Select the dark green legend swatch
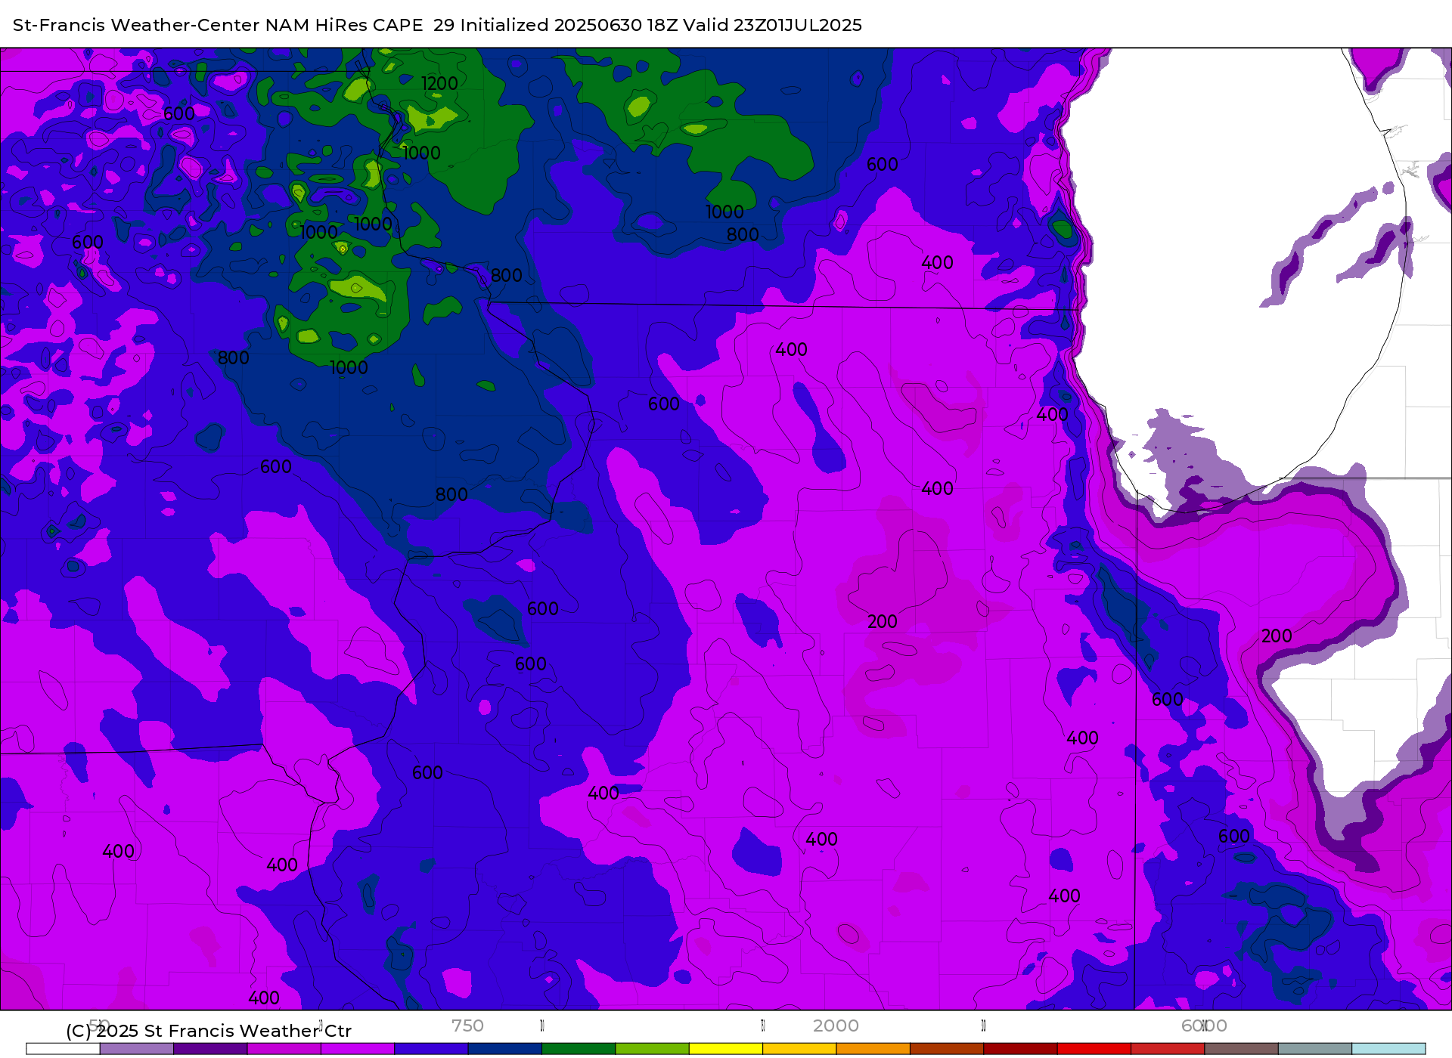 (x=579, y=1049)
